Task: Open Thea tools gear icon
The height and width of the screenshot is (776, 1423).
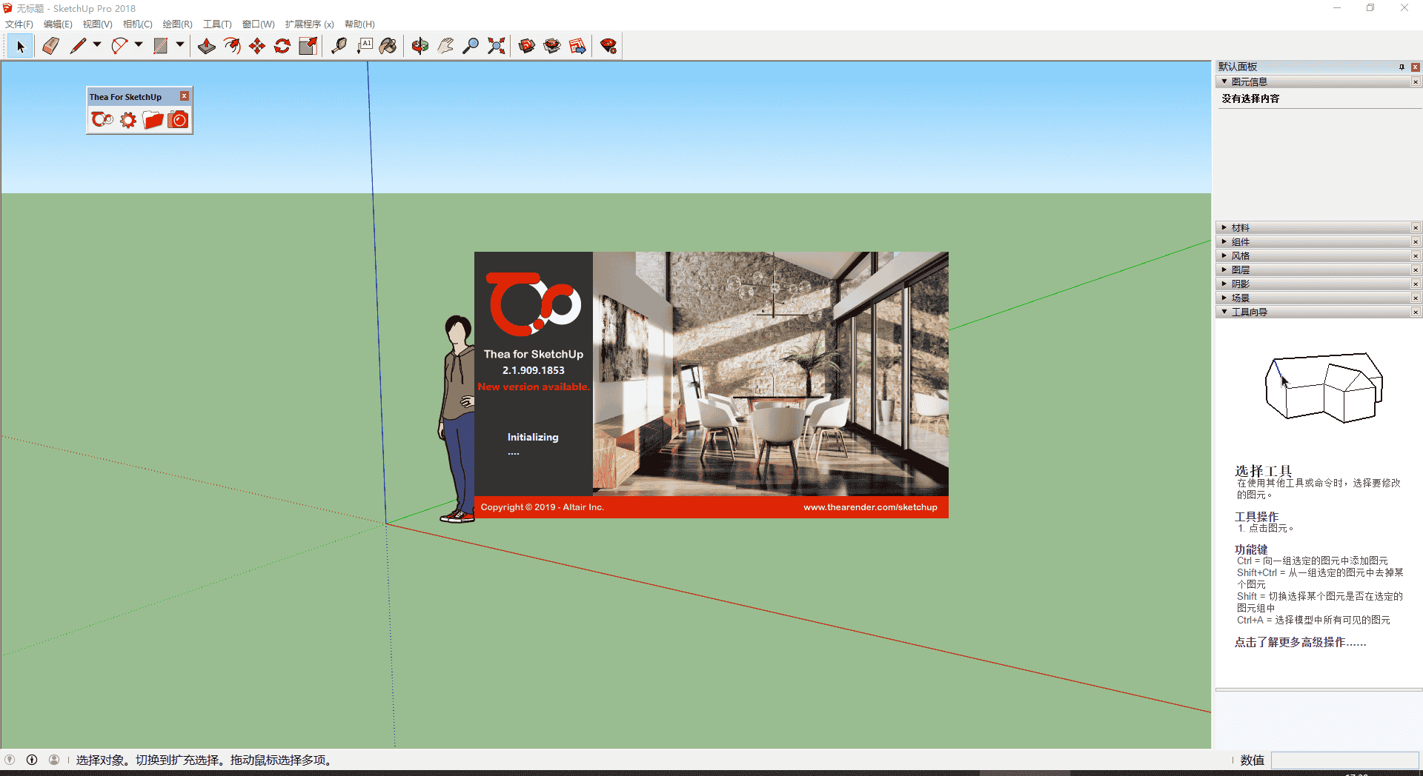Action: (x=128, y=120)
